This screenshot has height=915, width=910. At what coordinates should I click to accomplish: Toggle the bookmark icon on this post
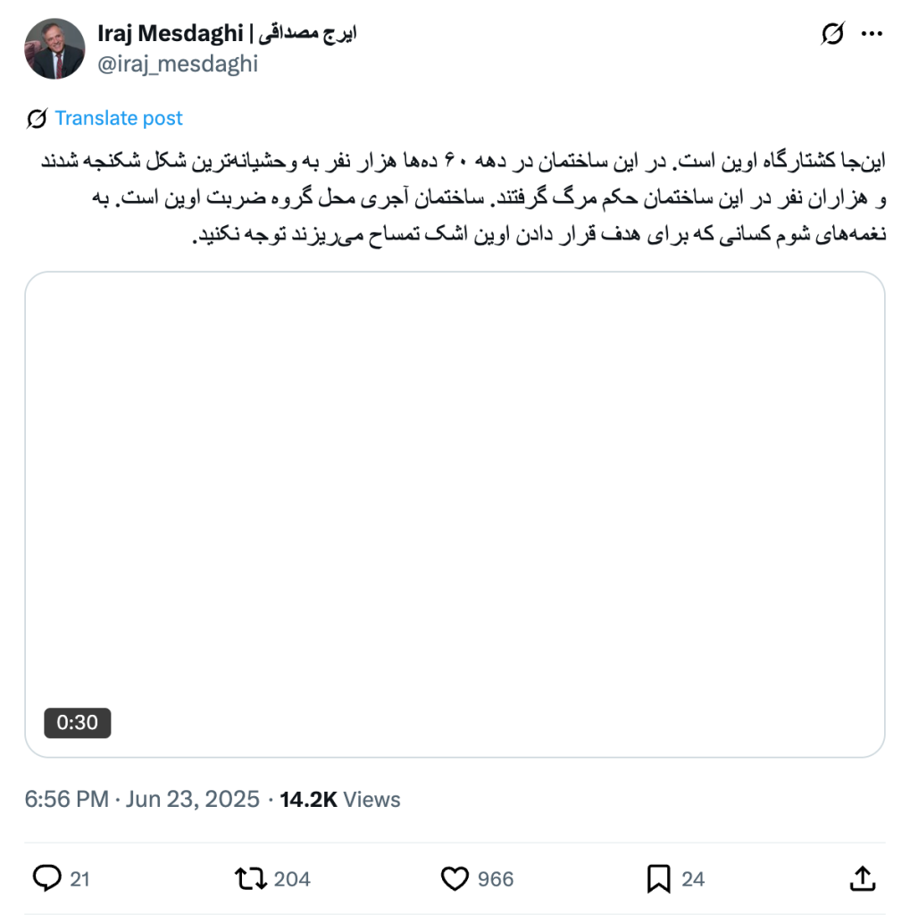coord(658,879)
